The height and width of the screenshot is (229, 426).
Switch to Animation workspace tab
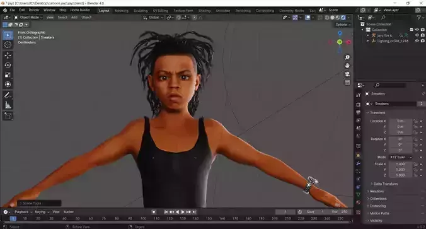tap(223, 11)
